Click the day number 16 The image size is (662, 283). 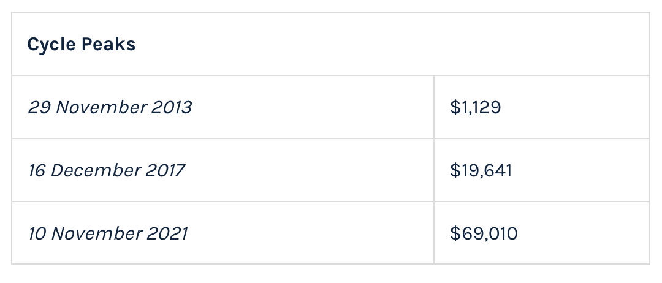[x=37, y=170]
